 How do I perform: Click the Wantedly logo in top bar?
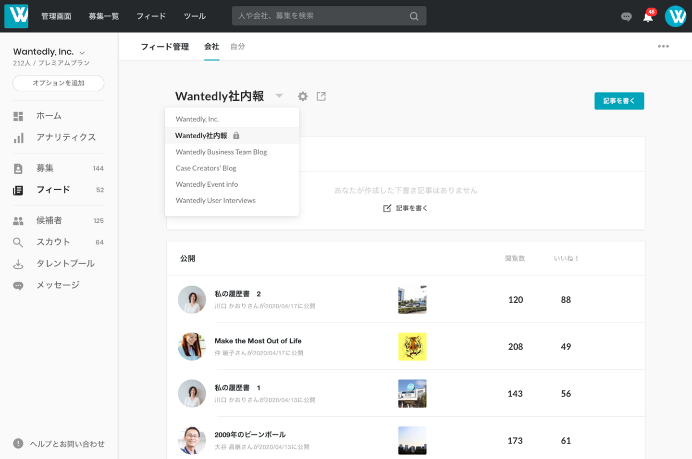pyautogui.click(x=16, y=16)
